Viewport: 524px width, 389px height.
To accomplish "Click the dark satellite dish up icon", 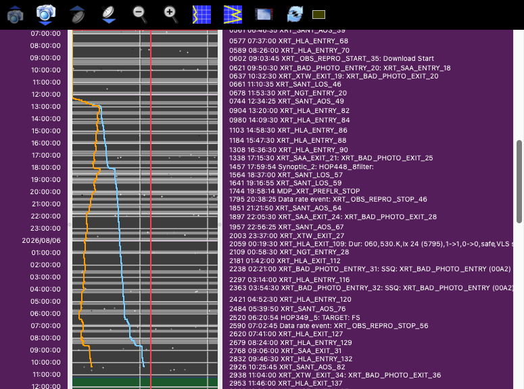I will [x=77, y=15].
